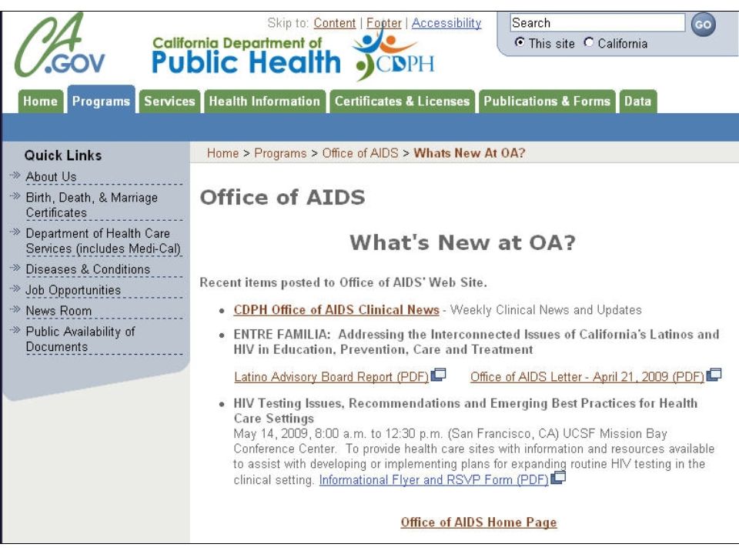739x554 pixels.
Task: Open Department of Health Care Services link
Action: 103,241
